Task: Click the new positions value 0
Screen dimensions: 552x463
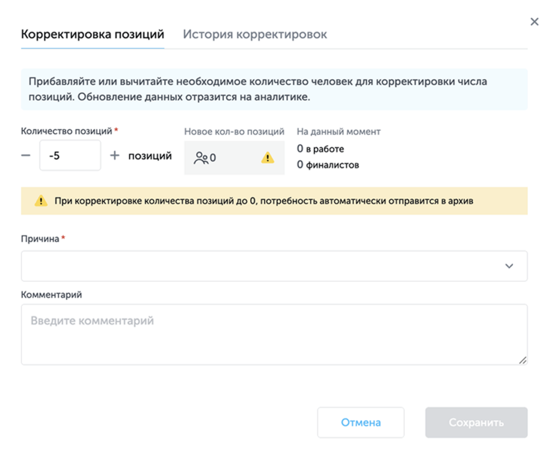Action: [x=213, y=158]
